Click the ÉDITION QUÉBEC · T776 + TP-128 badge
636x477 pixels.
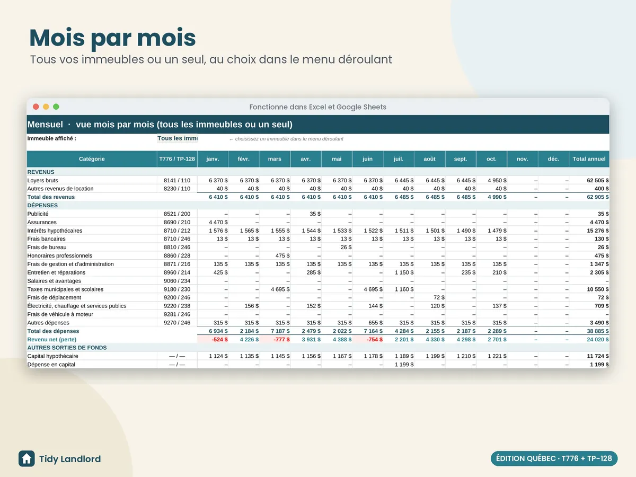(x=554, y=458)
